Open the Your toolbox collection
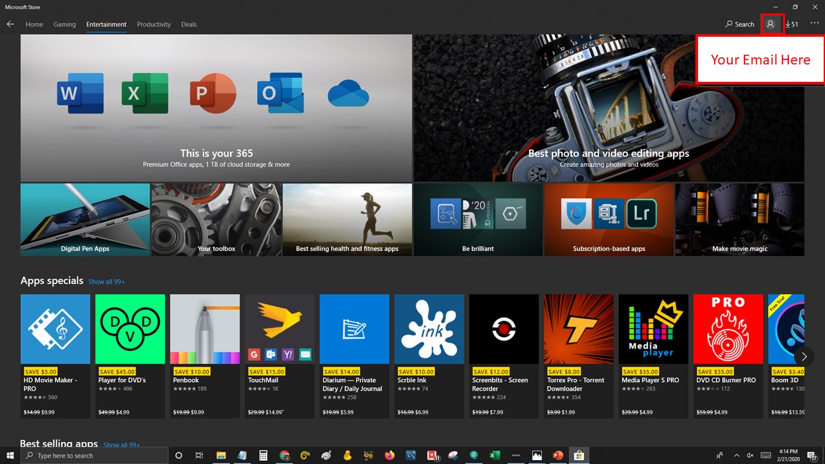The width and height of the screenshot is (825, 464). (x=217, y=220)
